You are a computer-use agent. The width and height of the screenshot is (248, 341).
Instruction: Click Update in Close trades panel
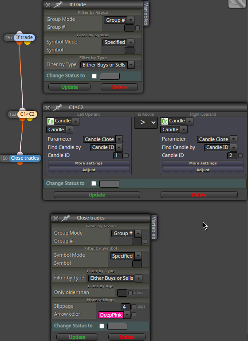coord(77,337)
